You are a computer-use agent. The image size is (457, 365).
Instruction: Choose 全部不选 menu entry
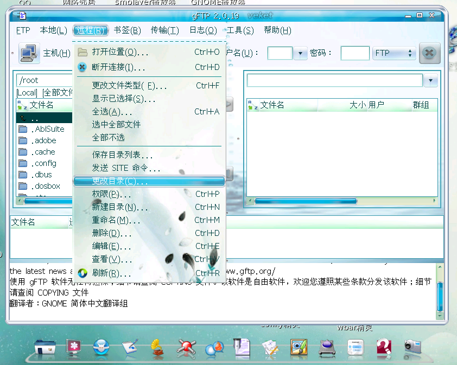click(x=149, y=138)
